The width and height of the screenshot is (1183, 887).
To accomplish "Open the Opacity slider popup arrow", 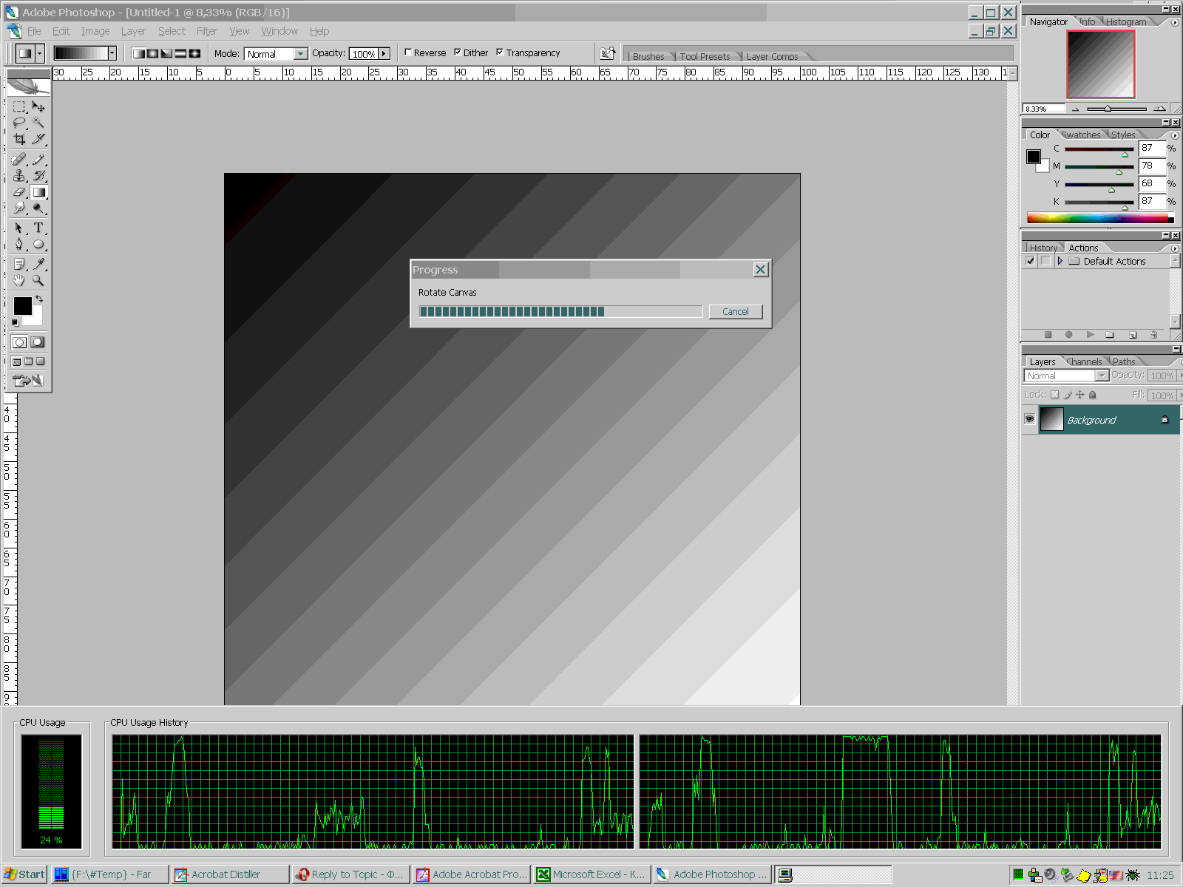I will [x=384, y=54].
